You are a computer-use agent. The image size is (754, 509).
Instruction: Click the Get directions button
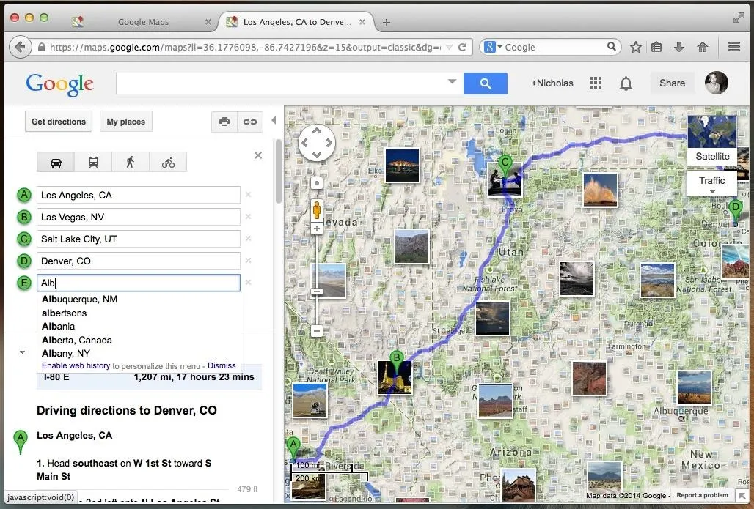point(59,122)
